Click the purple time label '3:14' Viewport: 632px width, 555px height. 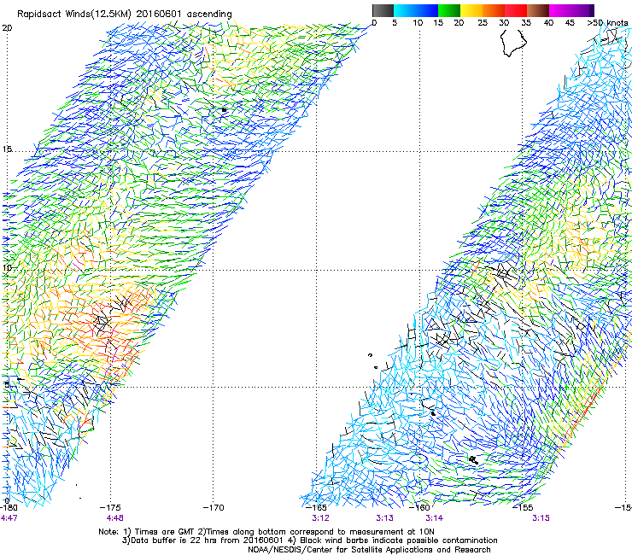click(x=435, y=518)
